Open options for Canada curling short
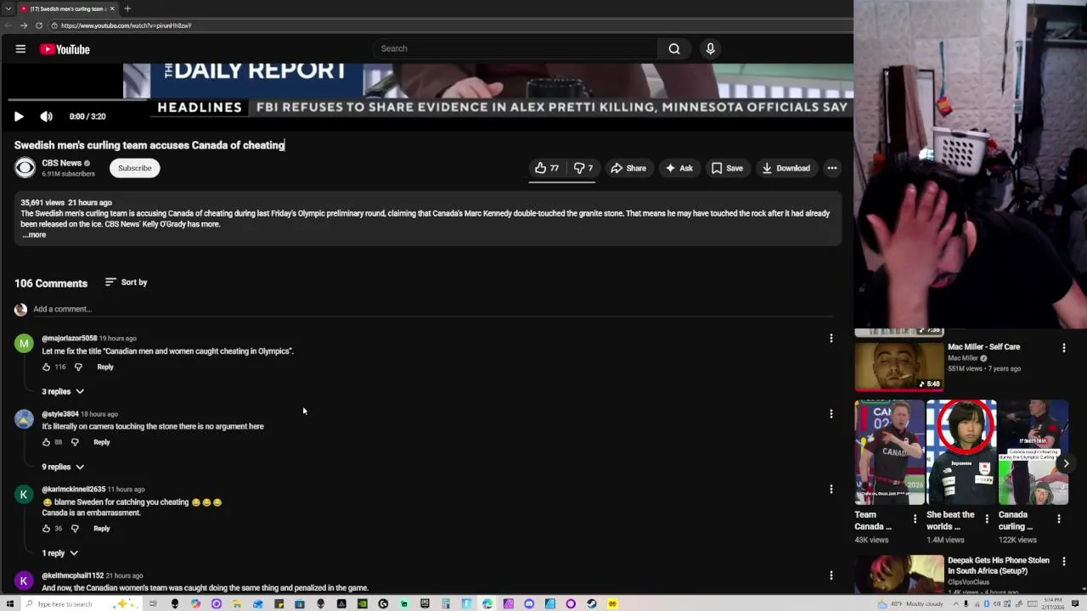 1058,519
